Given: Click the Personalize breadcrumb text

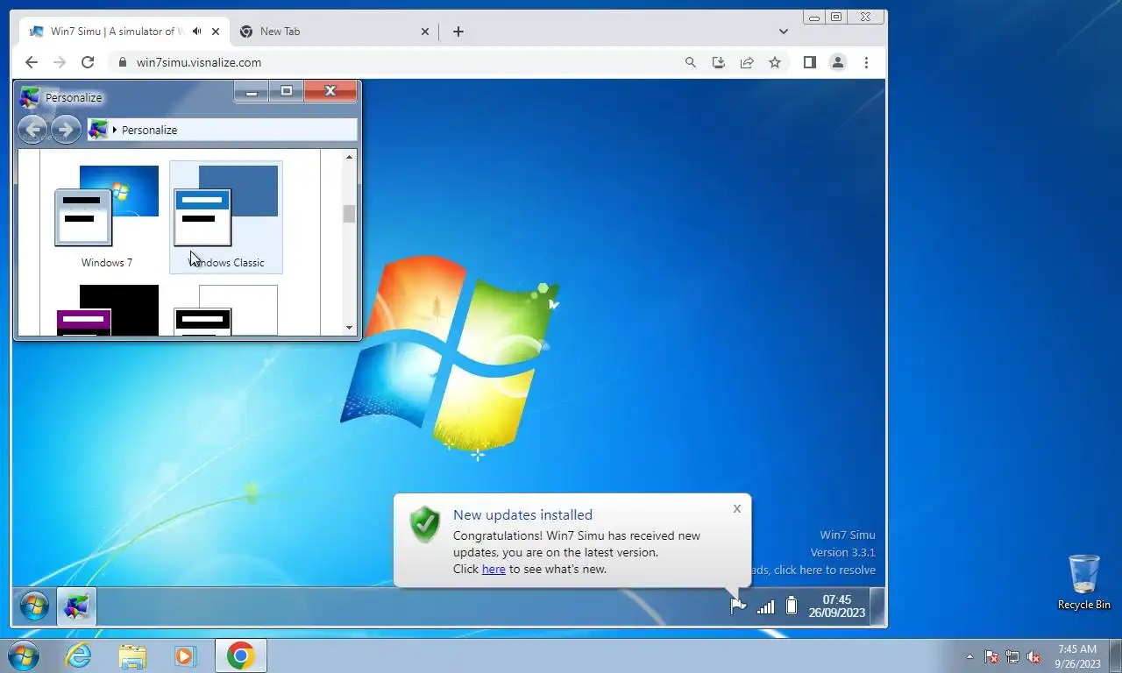Looking at the screenshot, I should click(149, 130).
